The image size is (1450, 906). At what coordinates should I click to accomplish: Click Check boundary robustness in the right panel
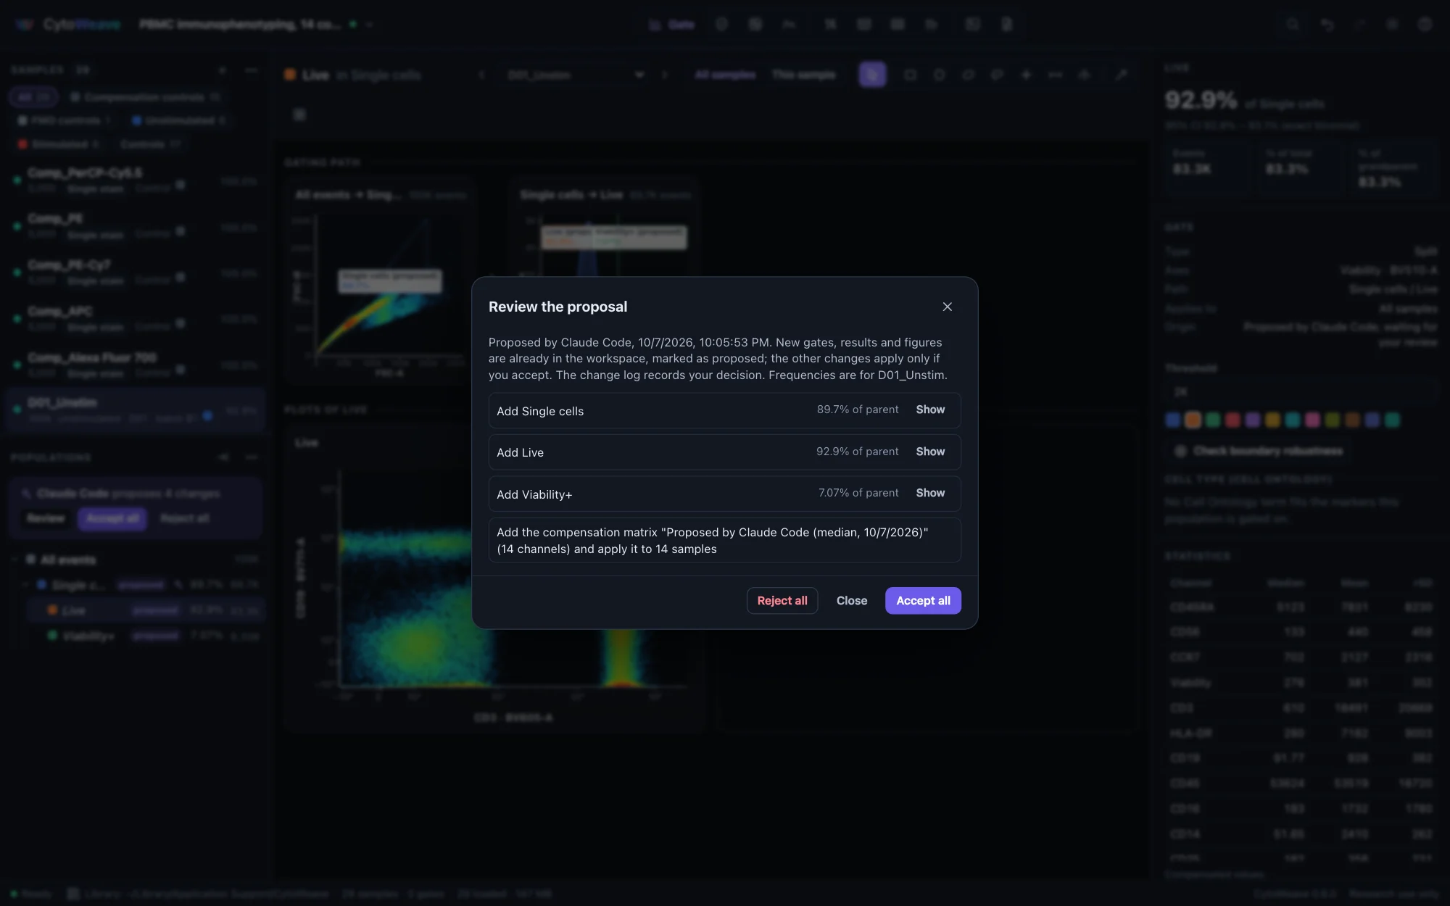click(x=1259, y=451)
